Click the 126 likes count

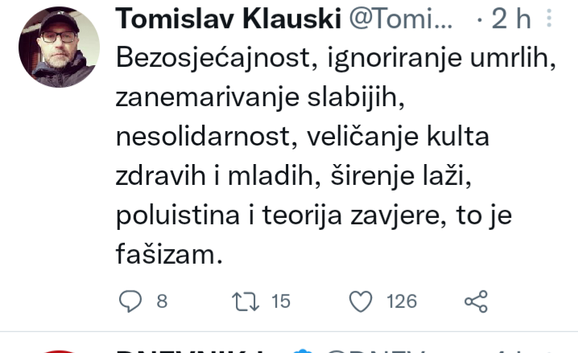point(401,302)
